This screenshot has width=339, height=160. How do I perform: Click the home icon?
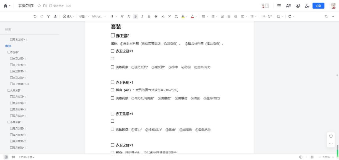click(5, 6)
